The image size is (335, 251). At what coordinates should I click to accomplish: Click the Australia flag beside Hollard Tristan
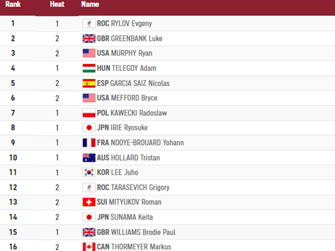(x=89, y=157)
